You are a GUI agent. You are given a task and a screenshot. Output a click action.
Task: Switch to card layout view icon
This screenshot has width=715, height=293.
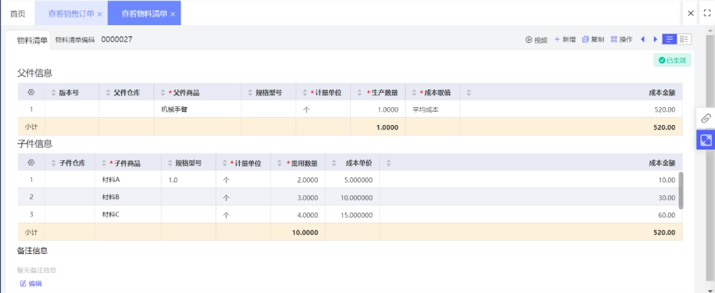pos(684,39)
